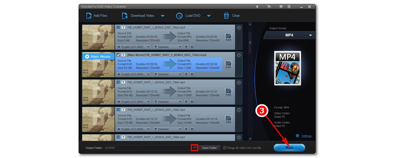Start conversion with the Run button
Screen dimensions: 395x158
(x=290, y=148)
